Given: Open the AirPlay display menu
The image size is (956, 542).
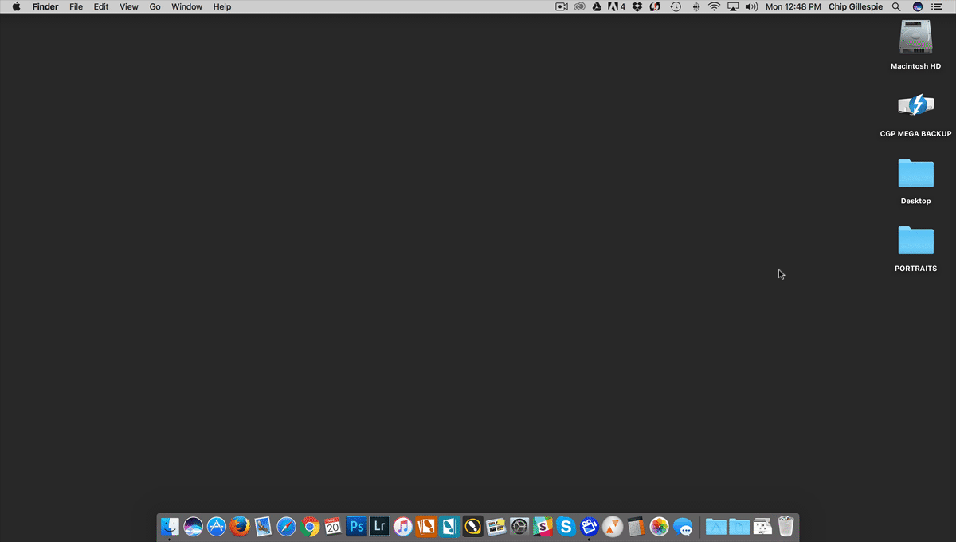Looking at the screenshot, I should click(x=733, y=6).
